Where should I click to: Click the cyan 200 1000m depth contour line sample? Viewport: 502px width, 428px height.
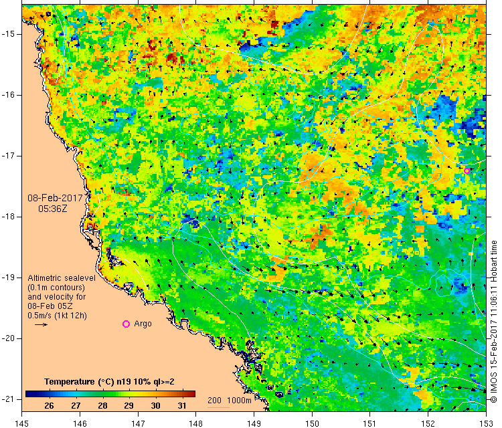point(218,407)
